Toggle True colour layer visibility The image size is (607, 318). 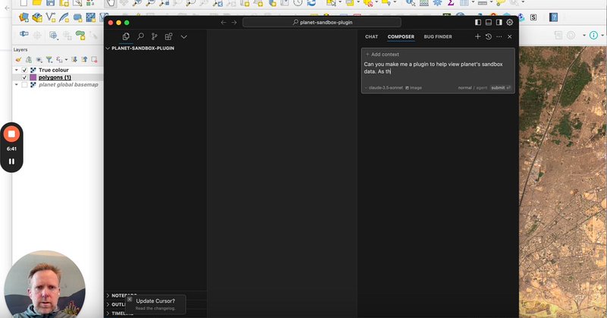point(24,70)
